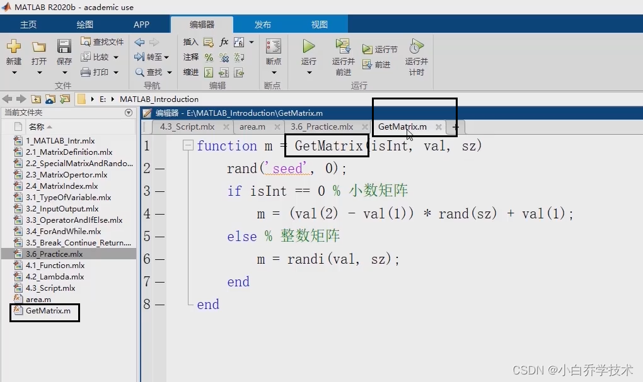Screen dimensions: 643x382
Task: Open the 绘图 (Plots) ribbon tab
Action: [84, 25]
